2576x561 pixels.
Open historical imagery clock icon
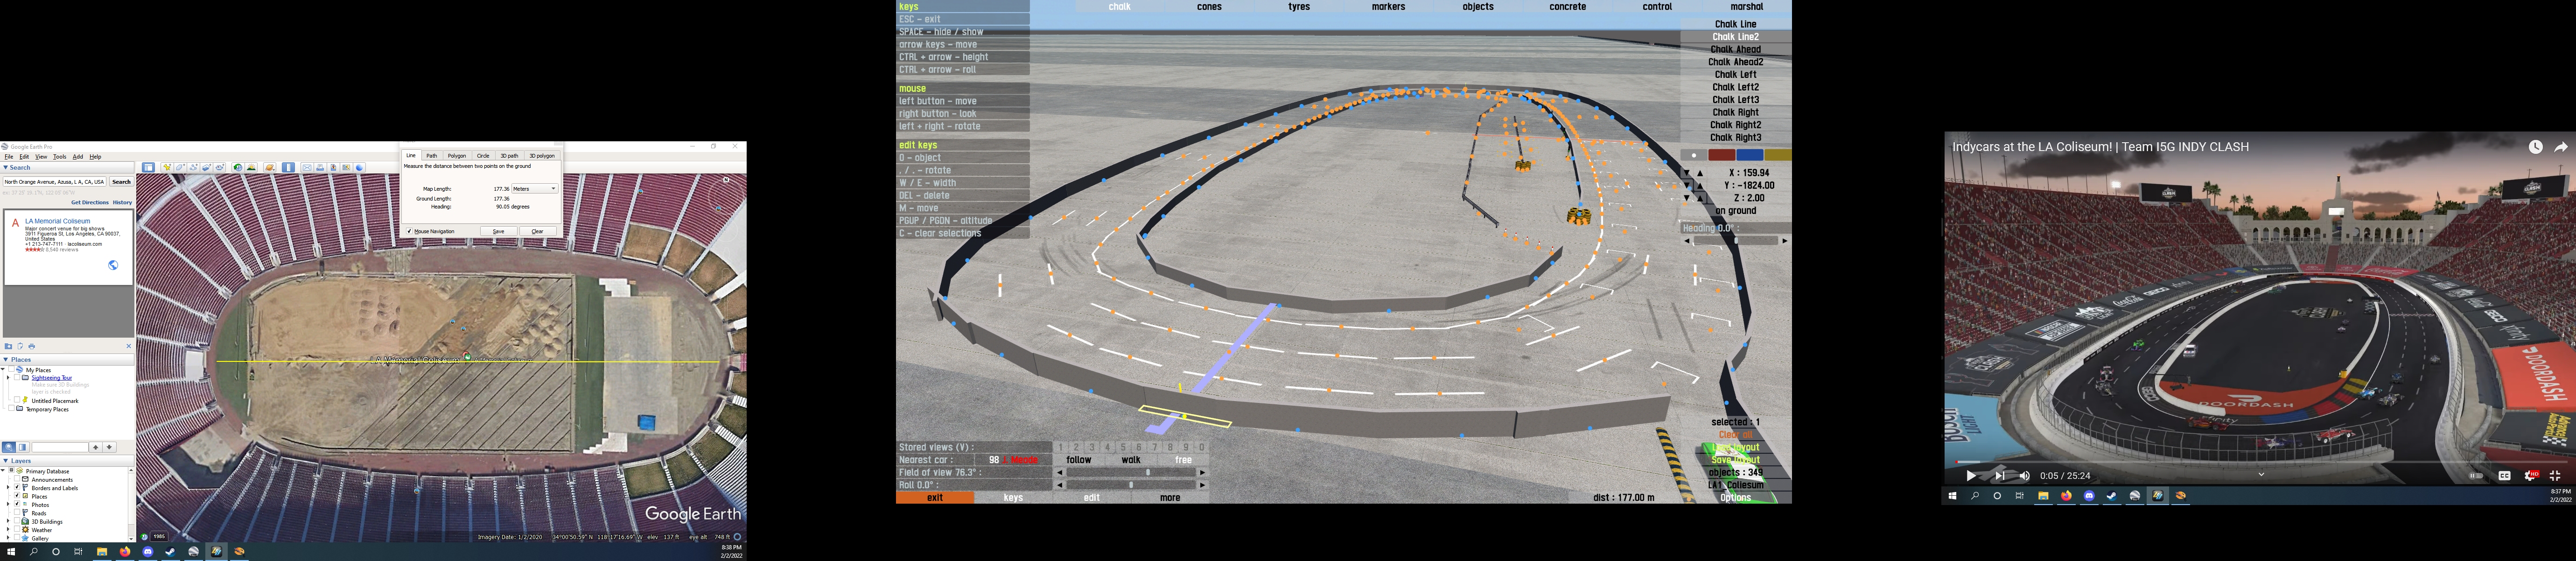click(x=238, y=167)
